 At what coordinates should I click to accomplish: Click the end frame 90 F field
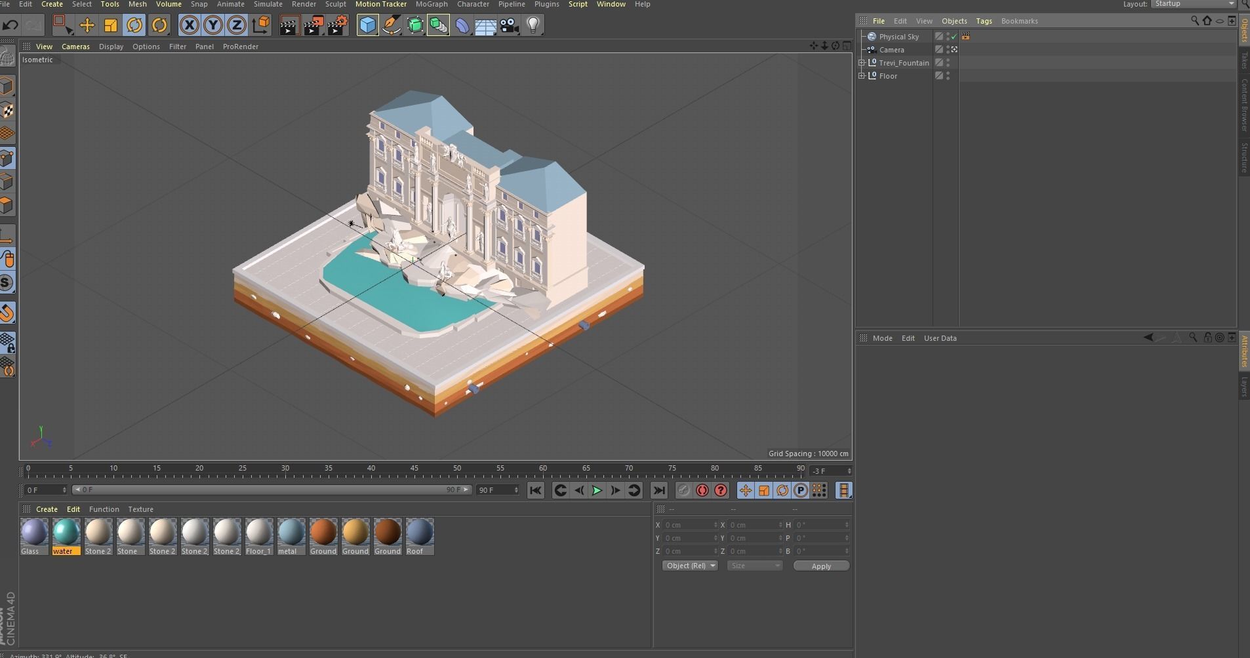(x=498, y=490)
